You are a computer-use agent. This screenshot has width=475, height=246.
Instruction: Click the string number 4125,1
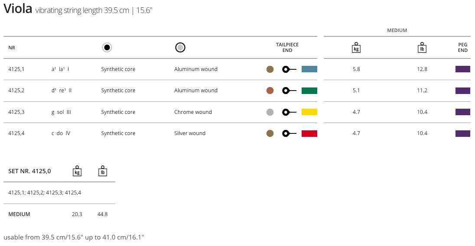(x=16, y=69)
